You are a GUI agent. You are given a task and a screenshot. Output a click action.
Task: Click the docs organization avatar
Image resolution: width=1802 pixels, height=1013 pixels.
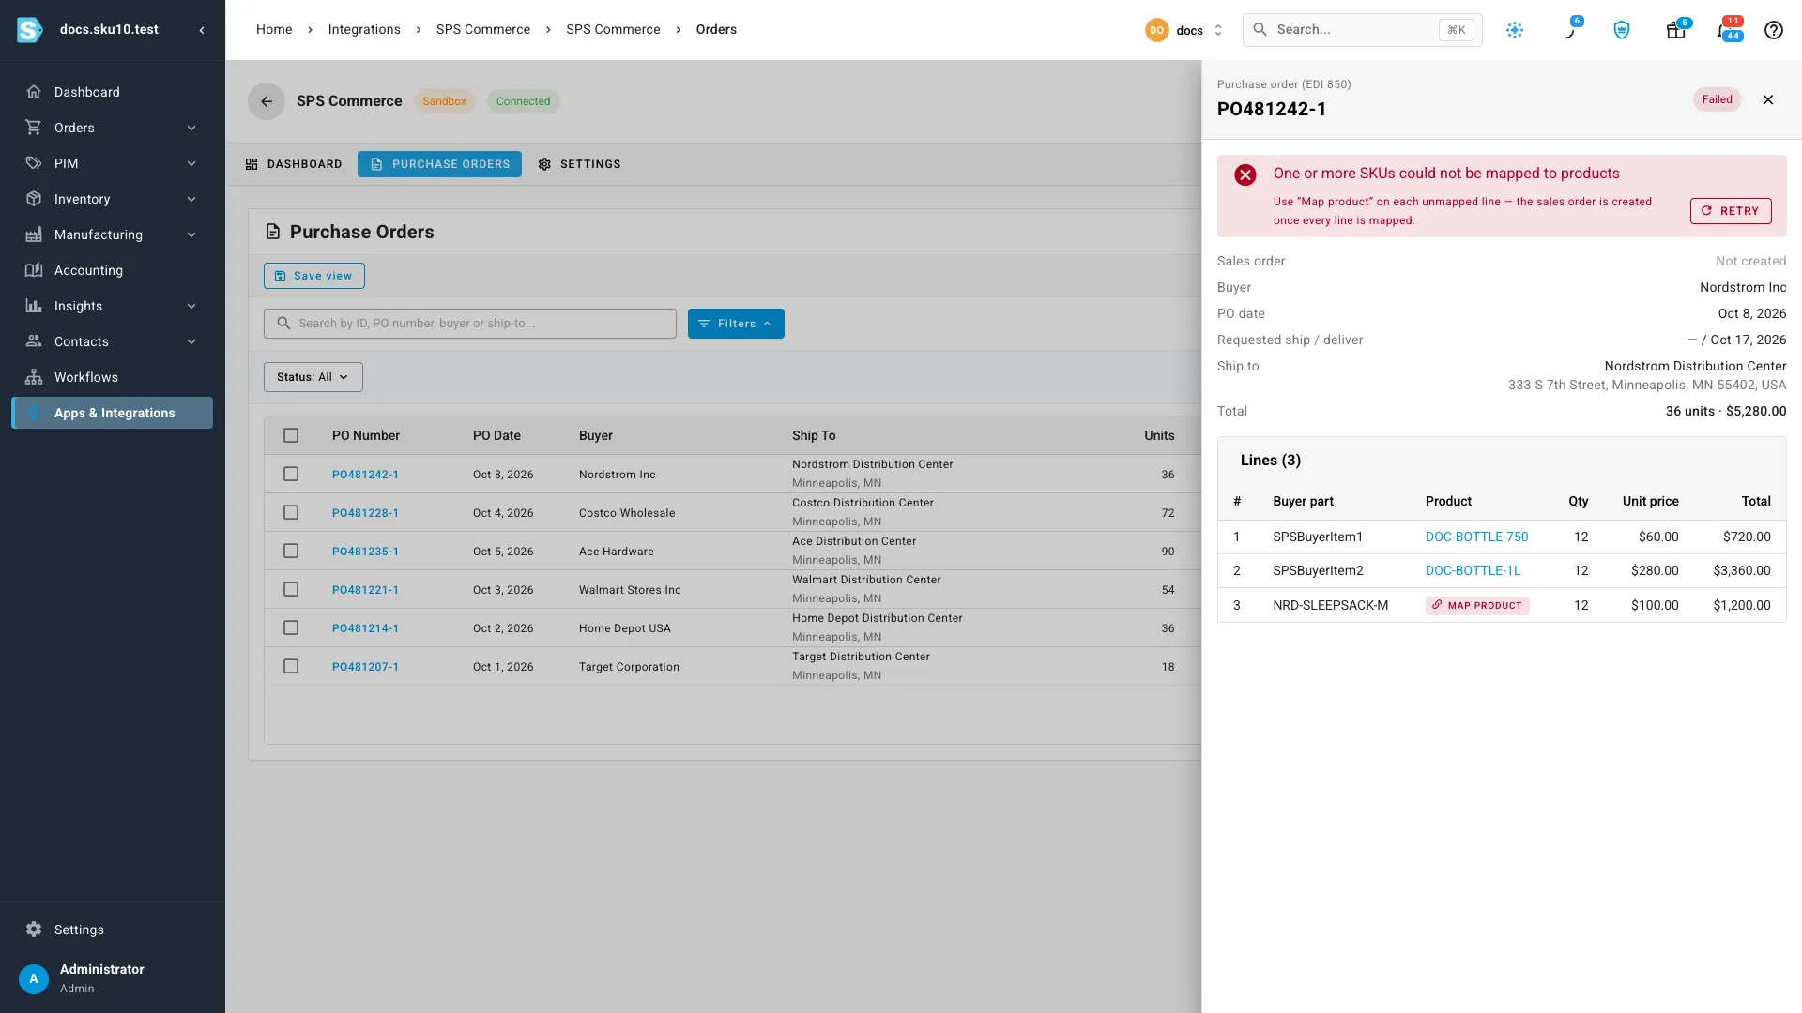1156,30
